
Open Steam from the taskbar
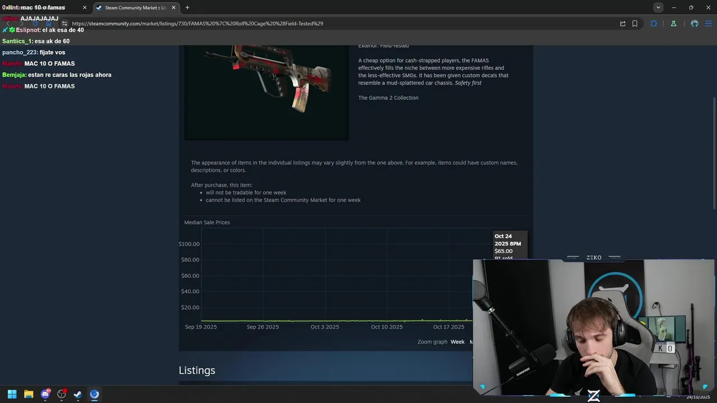[78, 394]
